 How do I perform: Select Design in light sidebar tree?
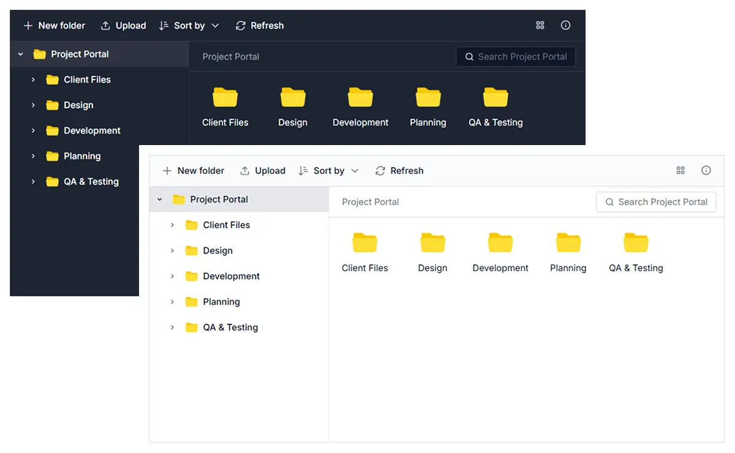click(x=209, y=251)
